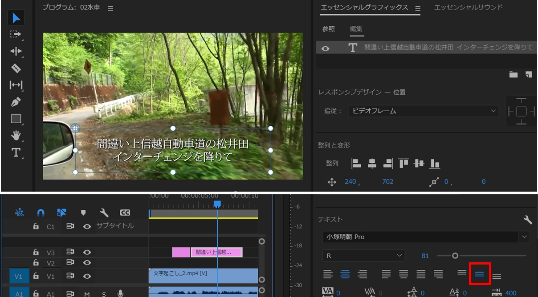Toggle V2 track output eye
The image size is (538, 297).
coord(87,262)
